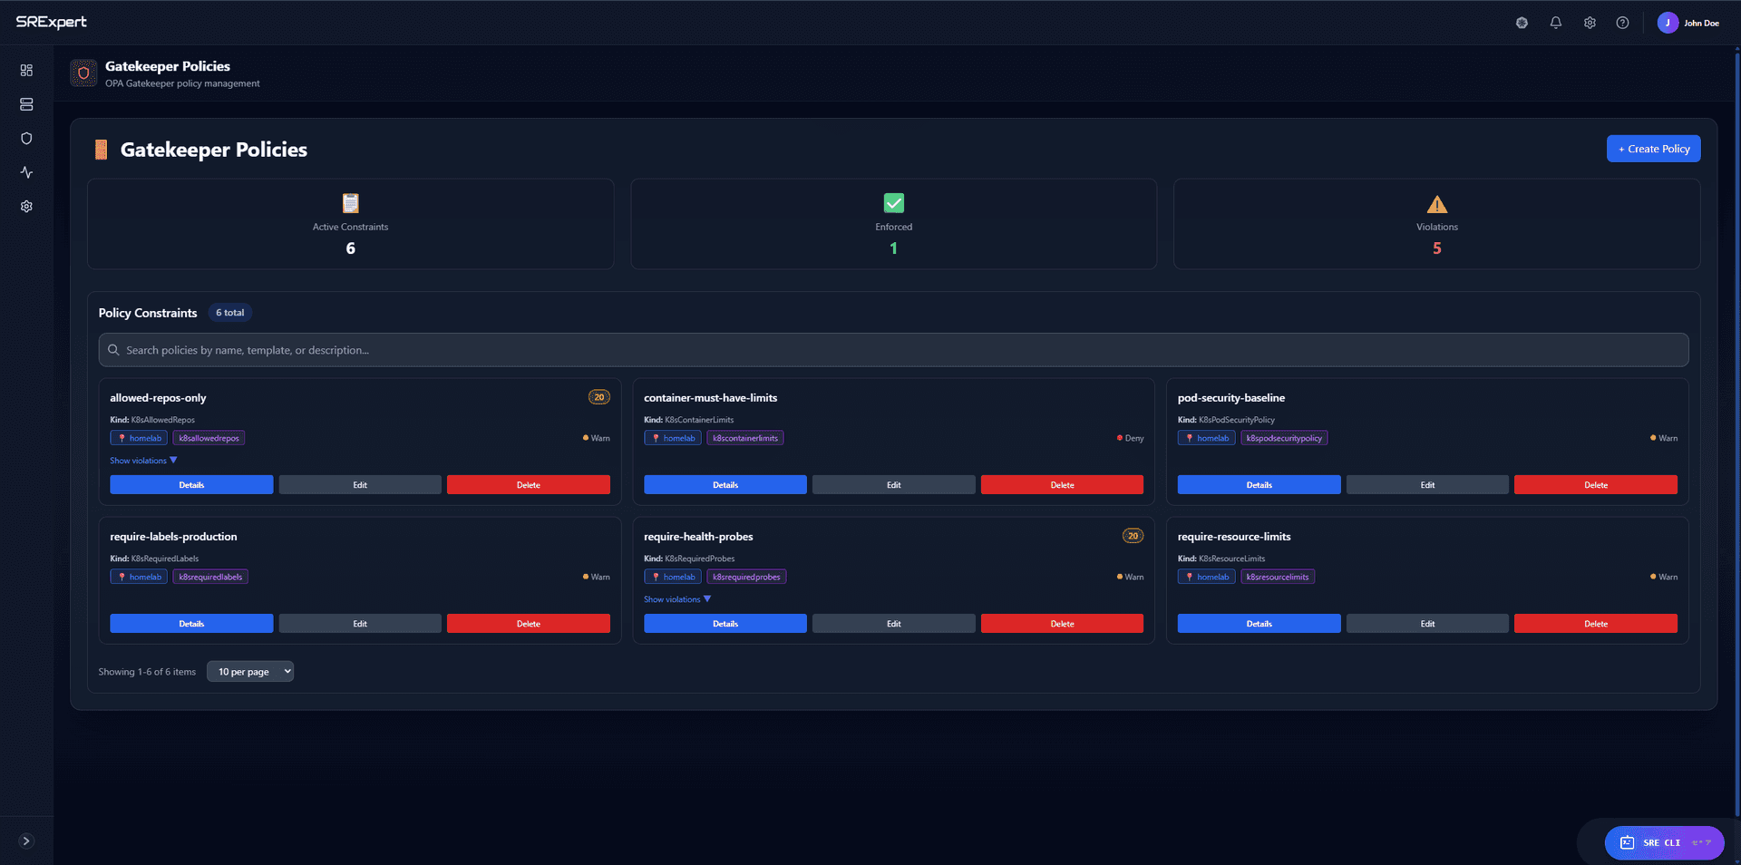This screenshot has height=865, width=1741.
Task: Open the Dashboard grid icon in sidebar
Action: (26, 70)
